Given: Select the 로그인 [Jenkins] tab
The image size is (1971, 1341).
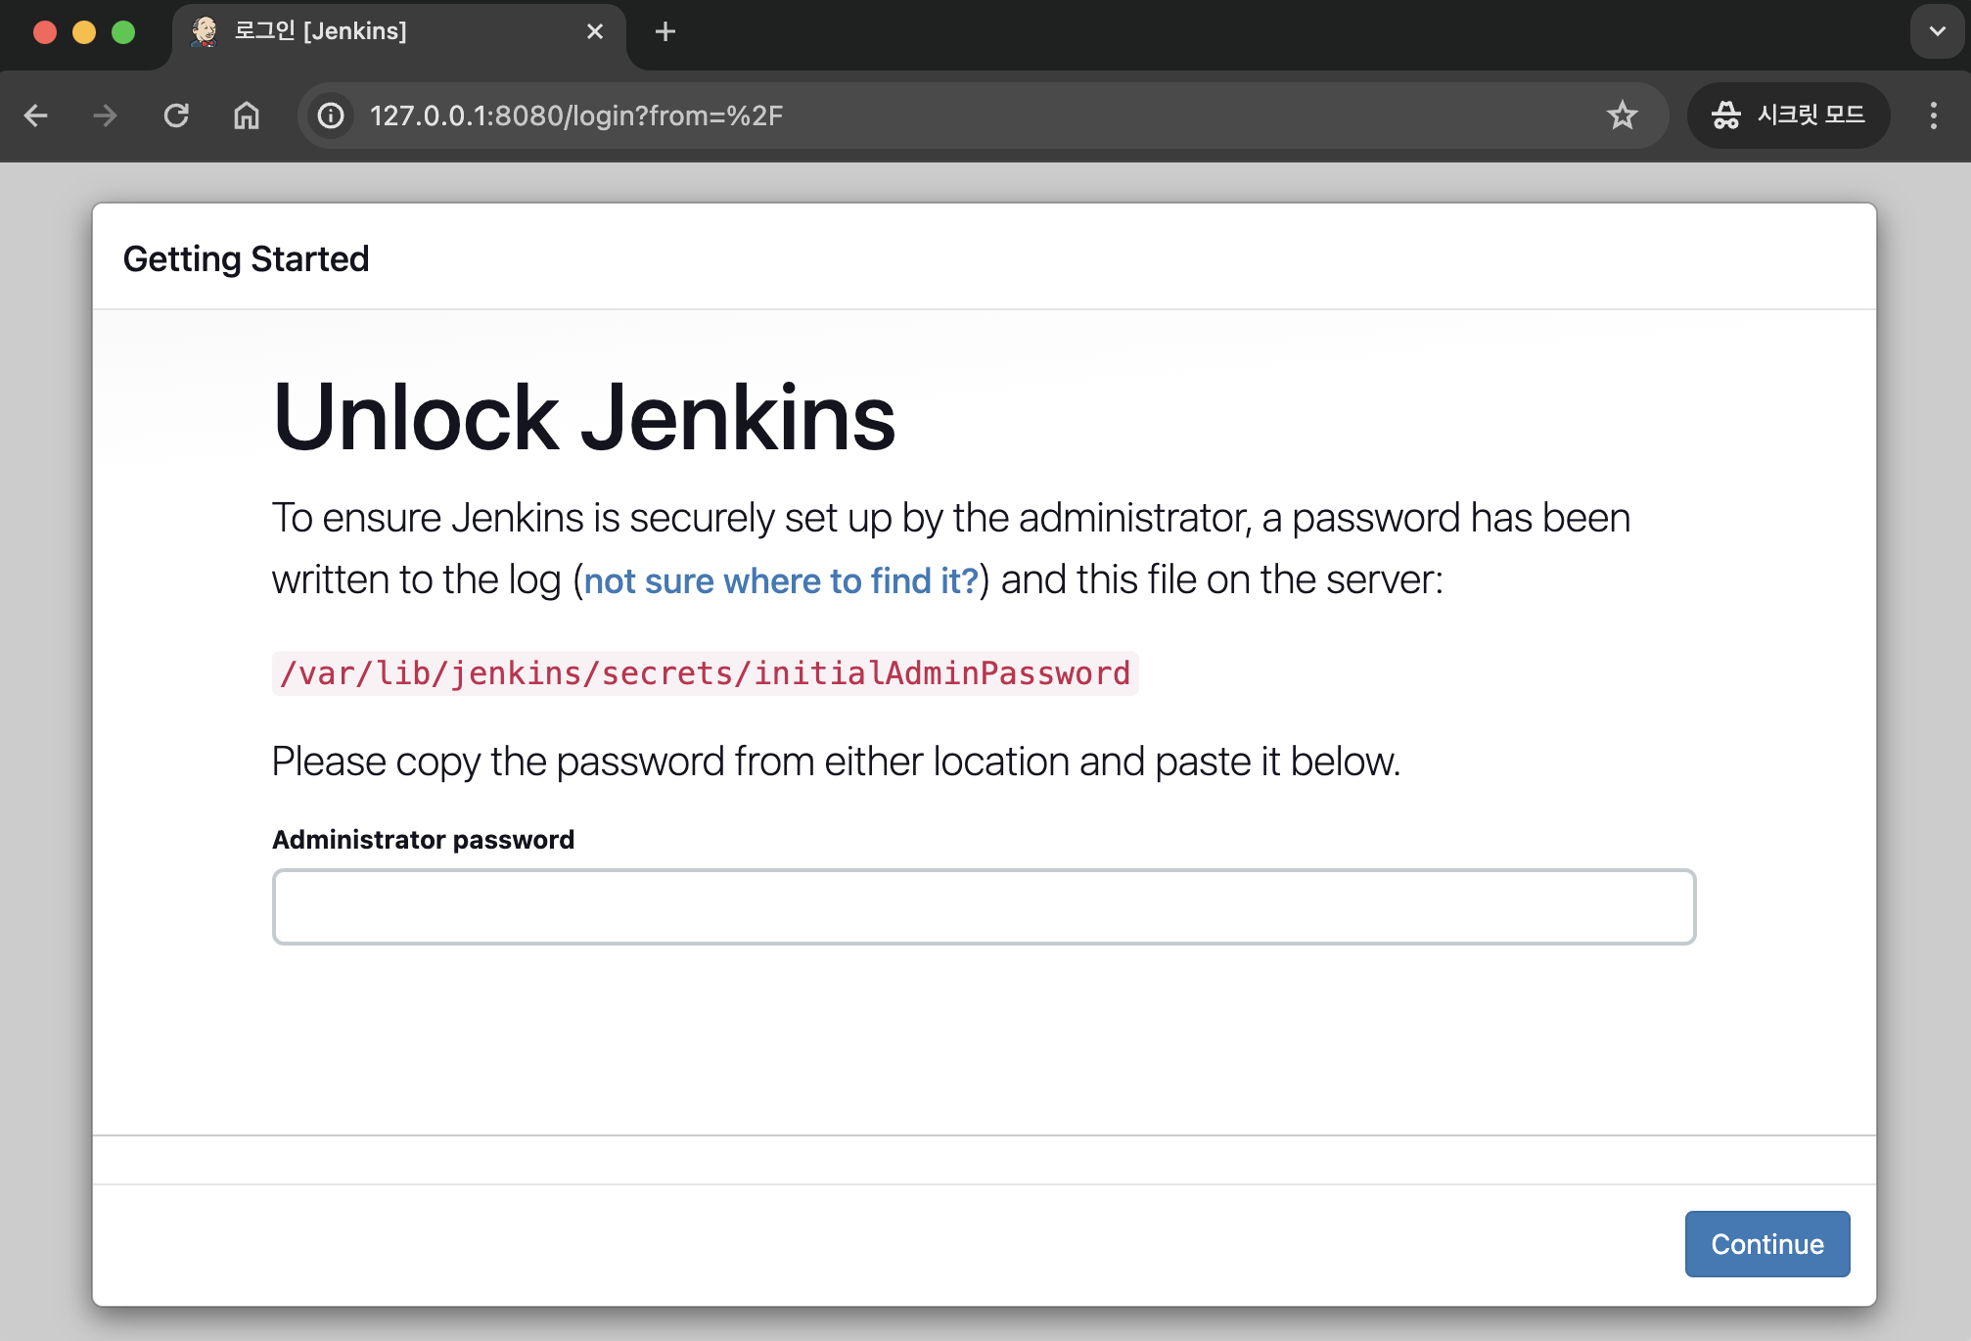Looking at the screenshot, I should click(x=399, y=35).
